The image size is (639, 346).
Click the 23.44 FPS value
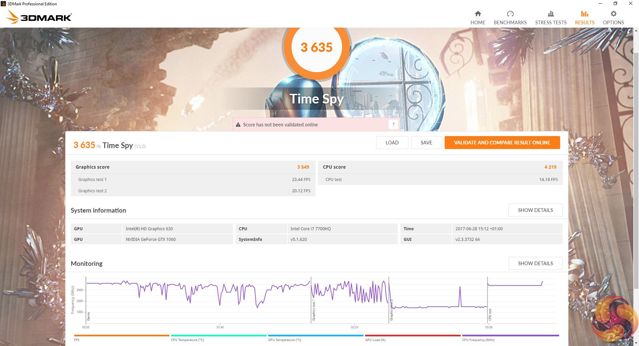coord(301,179)
